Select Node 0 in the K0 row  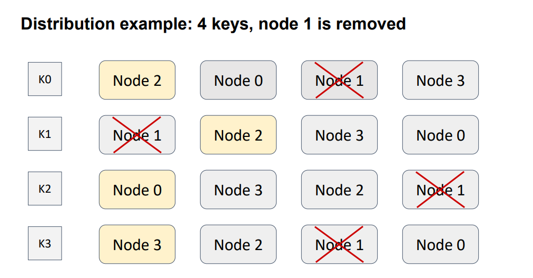pos(238,80)
